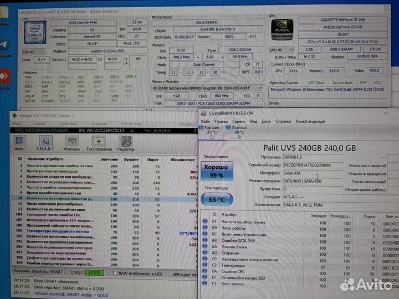399x299 pixels.
Task: Select row Время наработки накопителя in Victoria
Action: (x=105, y=193)
